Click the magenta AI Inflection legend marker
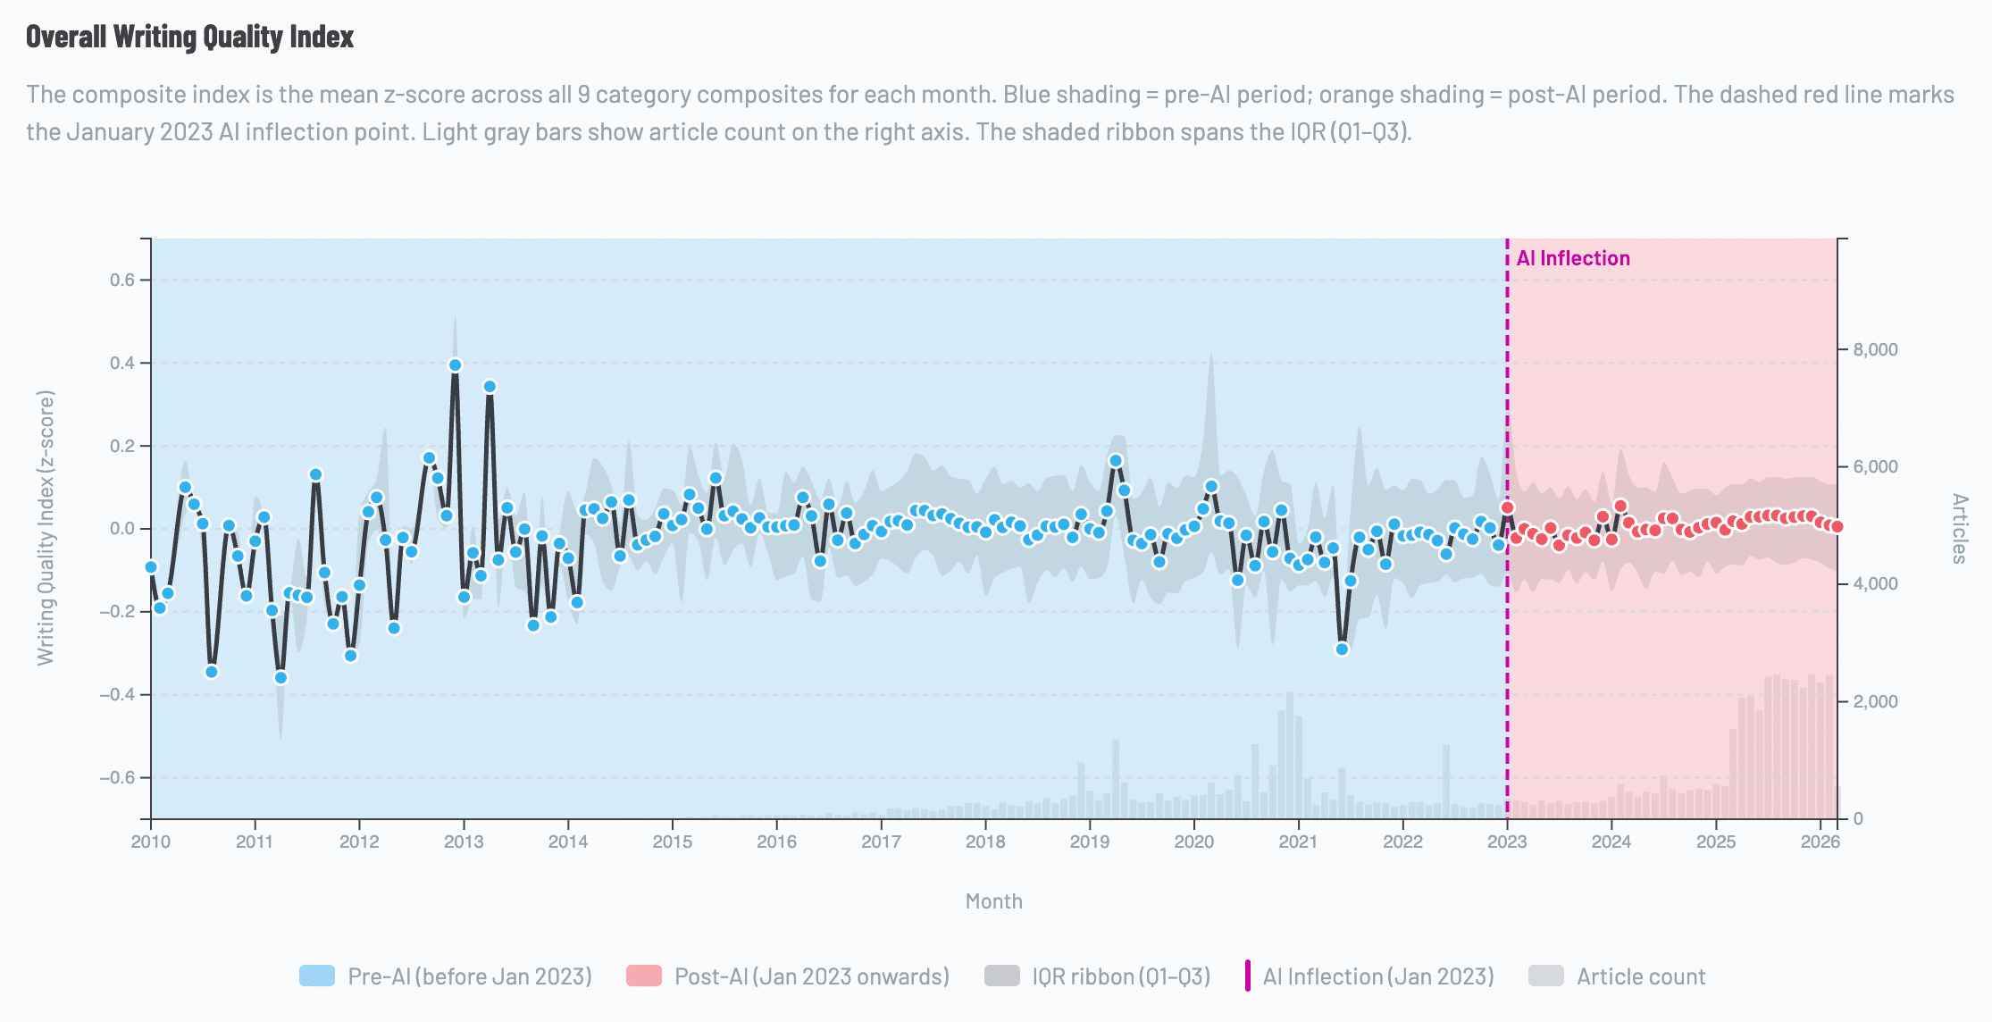The height and width of the screenshot is (1022, 1992). pyautogui.click(x=1248, y=976)
